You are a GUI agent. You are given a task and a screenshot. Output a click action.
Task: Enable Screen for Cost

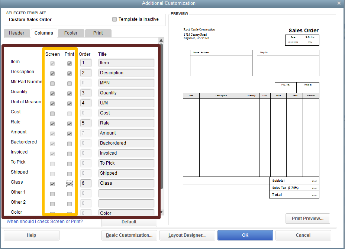(x=52, y=114)
